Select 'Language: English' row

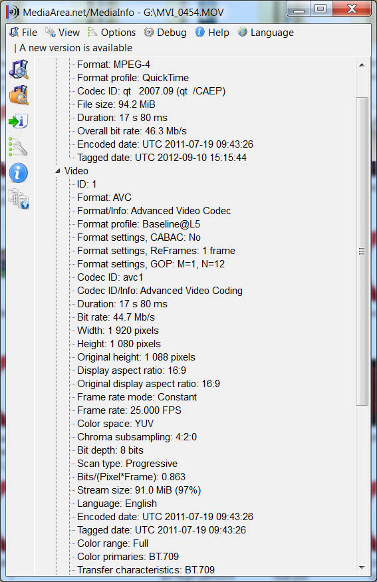pyautogui.click(x=117, y=504)
